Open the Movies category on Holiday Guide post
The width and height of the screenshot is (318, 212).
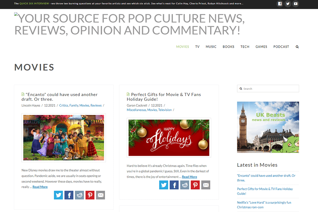[152, 110]
